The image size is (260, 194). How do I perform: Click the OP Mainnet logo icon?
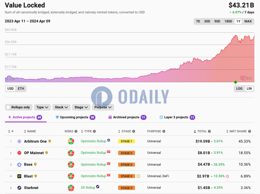click(19, 153)
